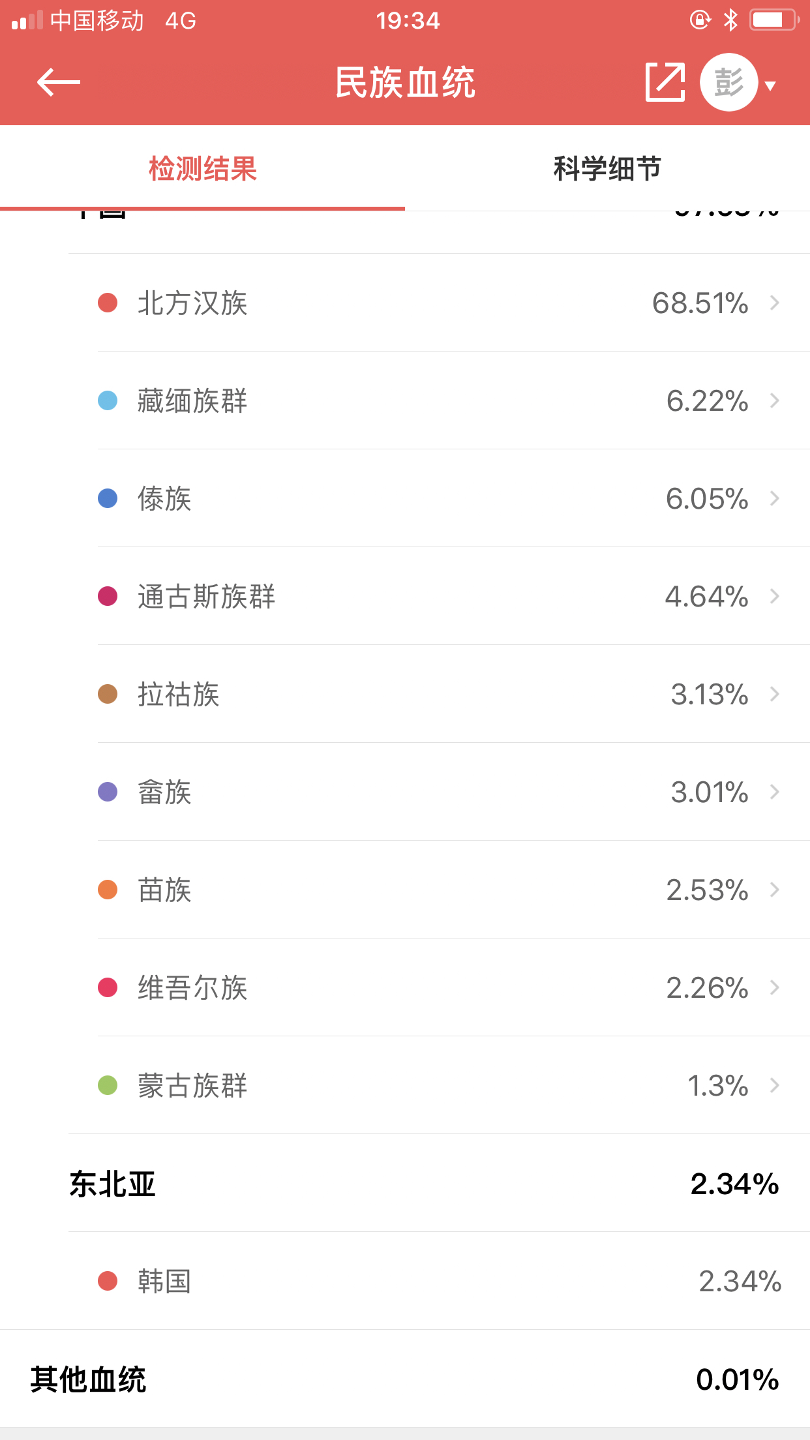Click the green dot beside 蒙古族群
The width and height of the screenshot is (810, 1440).
[108, 1085]
